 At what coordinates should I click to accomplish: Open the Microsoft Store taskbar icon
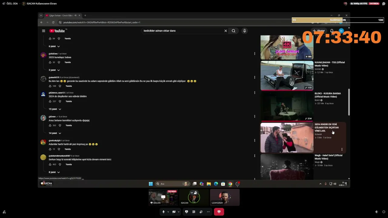click(x=223, y=184)
